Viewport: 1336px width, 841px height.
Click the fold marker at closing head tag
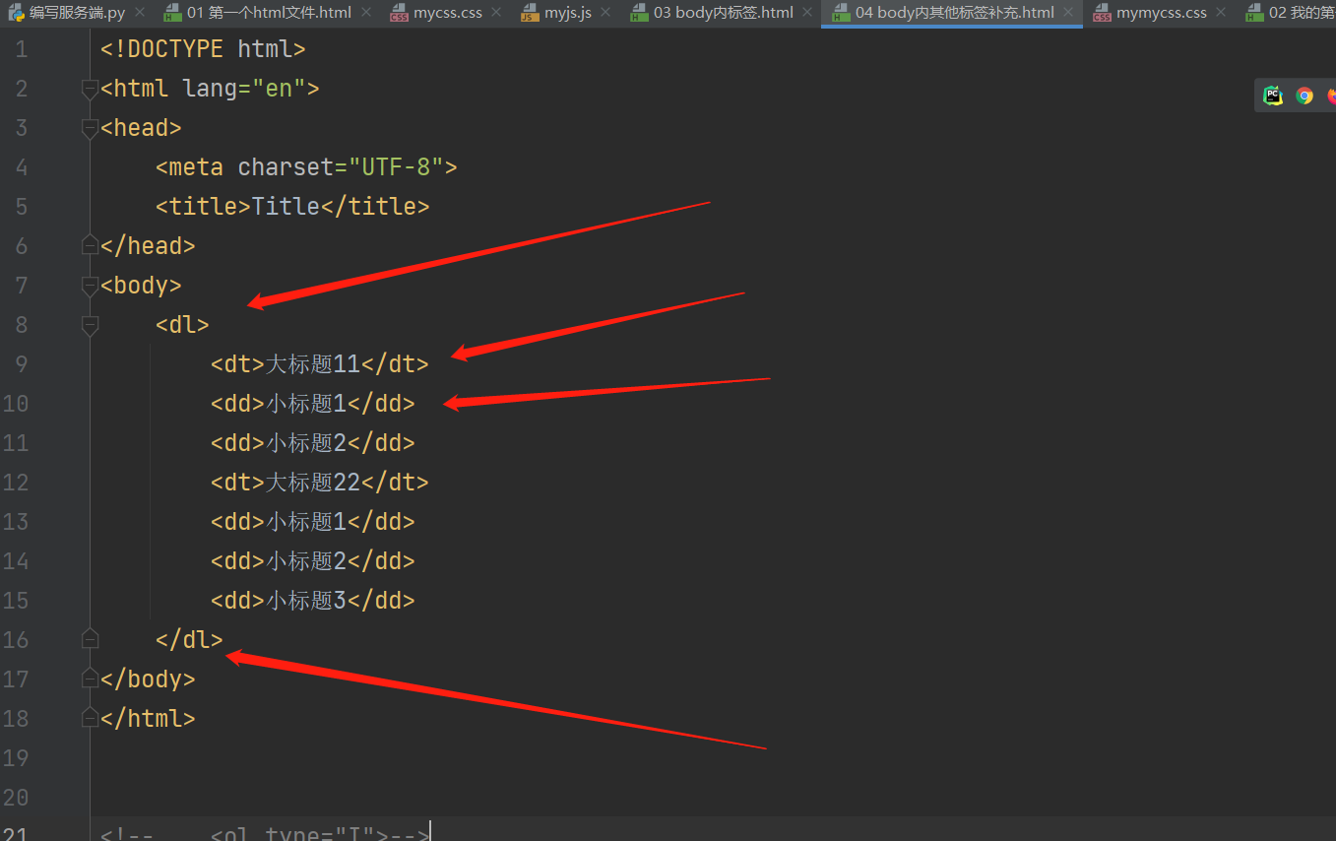point(90,246)
